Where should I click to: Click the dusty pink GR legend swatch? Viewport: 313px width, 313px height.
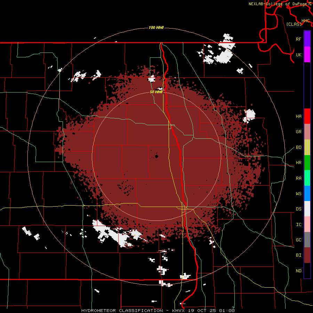[x=307, y=132]
